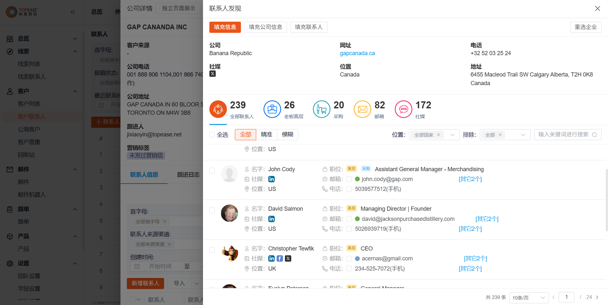The height and width of the screenshot is (305, 608).
Task: Open the 跟进日志 tab
Action: point(188,175)
